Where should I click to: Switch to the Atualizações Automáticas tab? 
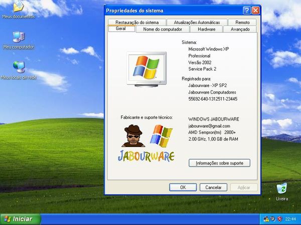pyautogui.click(x=197, y=22)
